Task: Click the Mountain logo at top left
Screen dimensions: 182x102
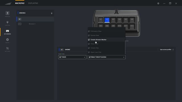Action: 8,3
